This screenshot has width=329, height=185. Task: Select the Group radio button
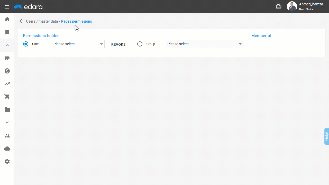click(140, 44)
